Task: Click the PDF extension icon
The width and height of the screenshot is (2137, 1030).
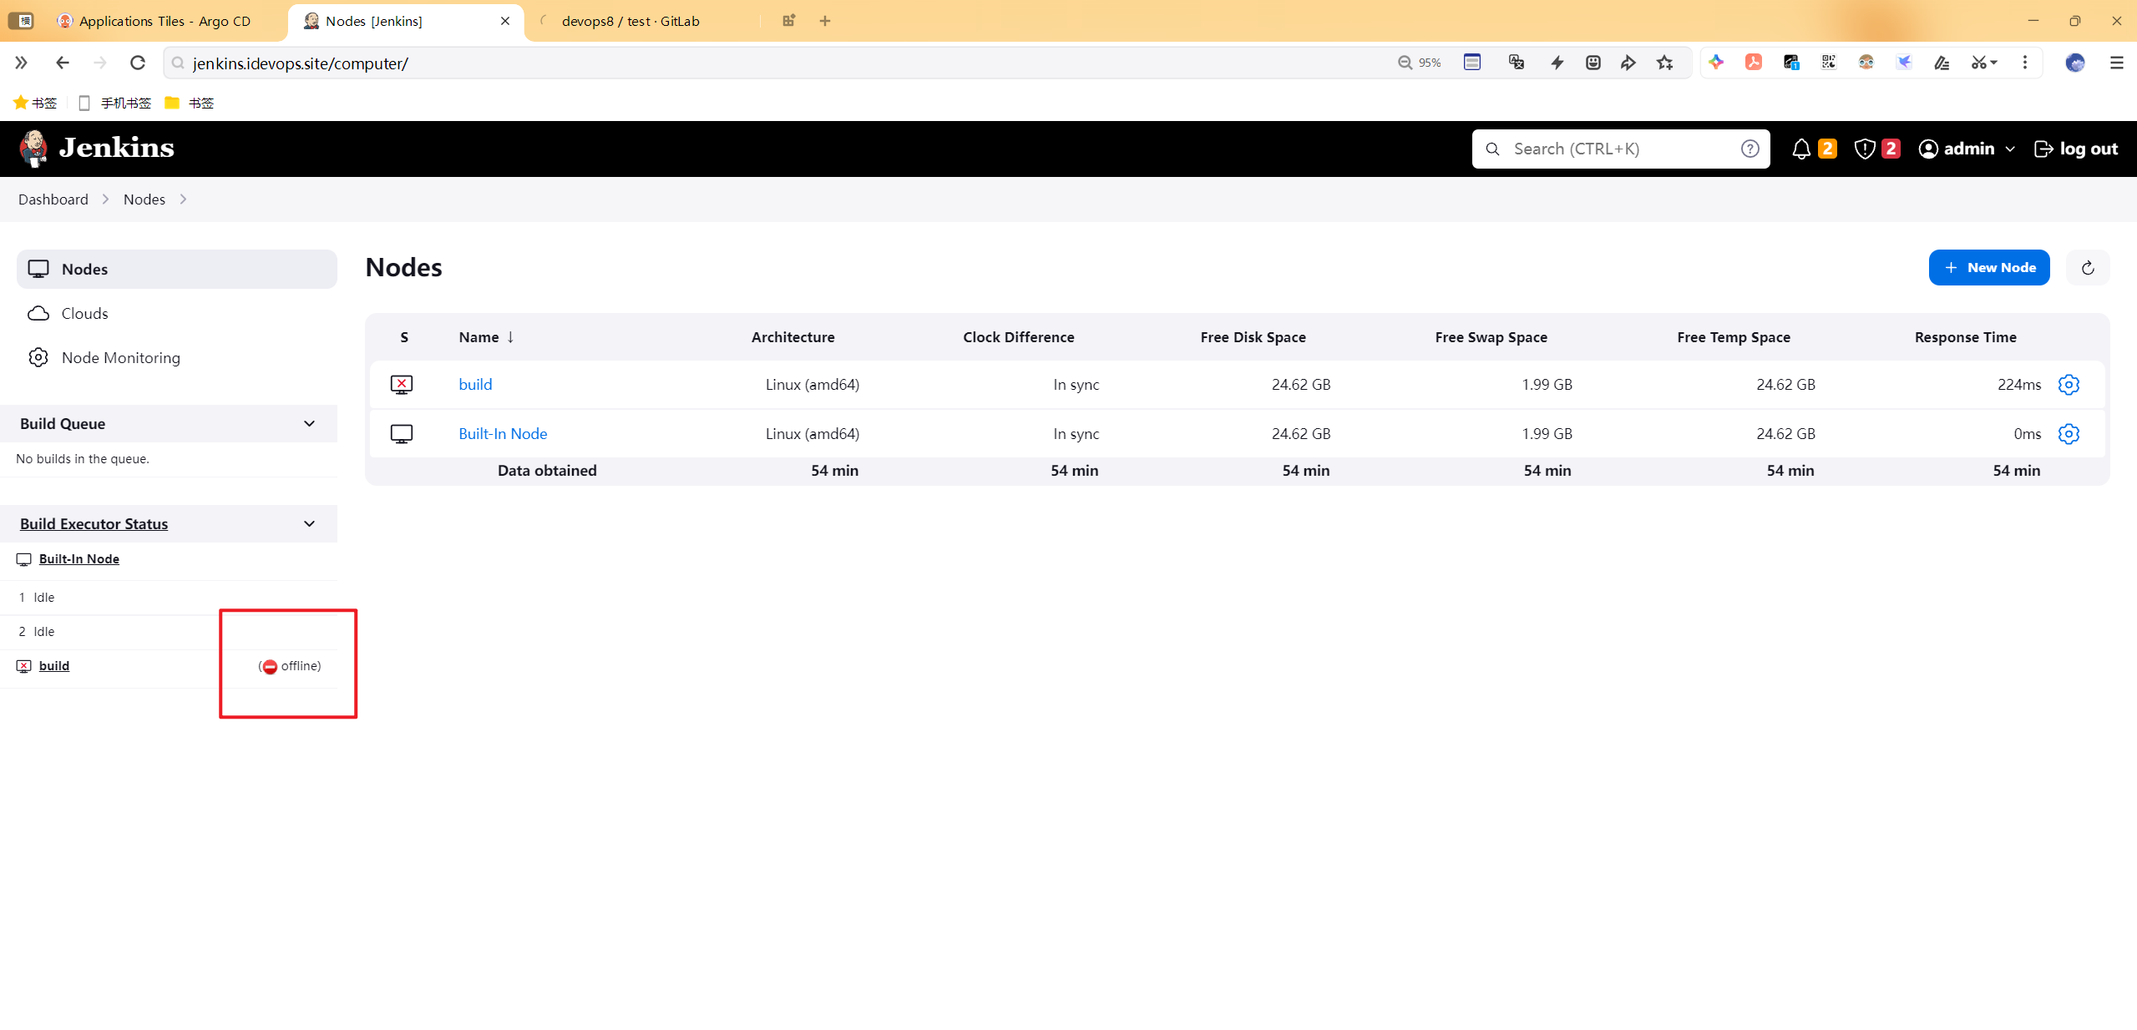Action: pos(1754,63)
